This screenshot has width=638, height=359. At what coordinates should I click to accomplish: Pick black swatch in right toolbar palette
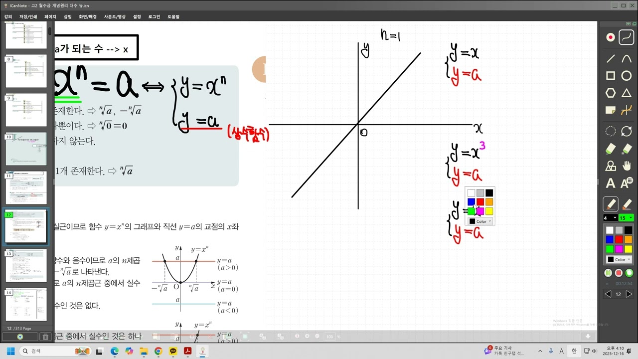point(628,230)
